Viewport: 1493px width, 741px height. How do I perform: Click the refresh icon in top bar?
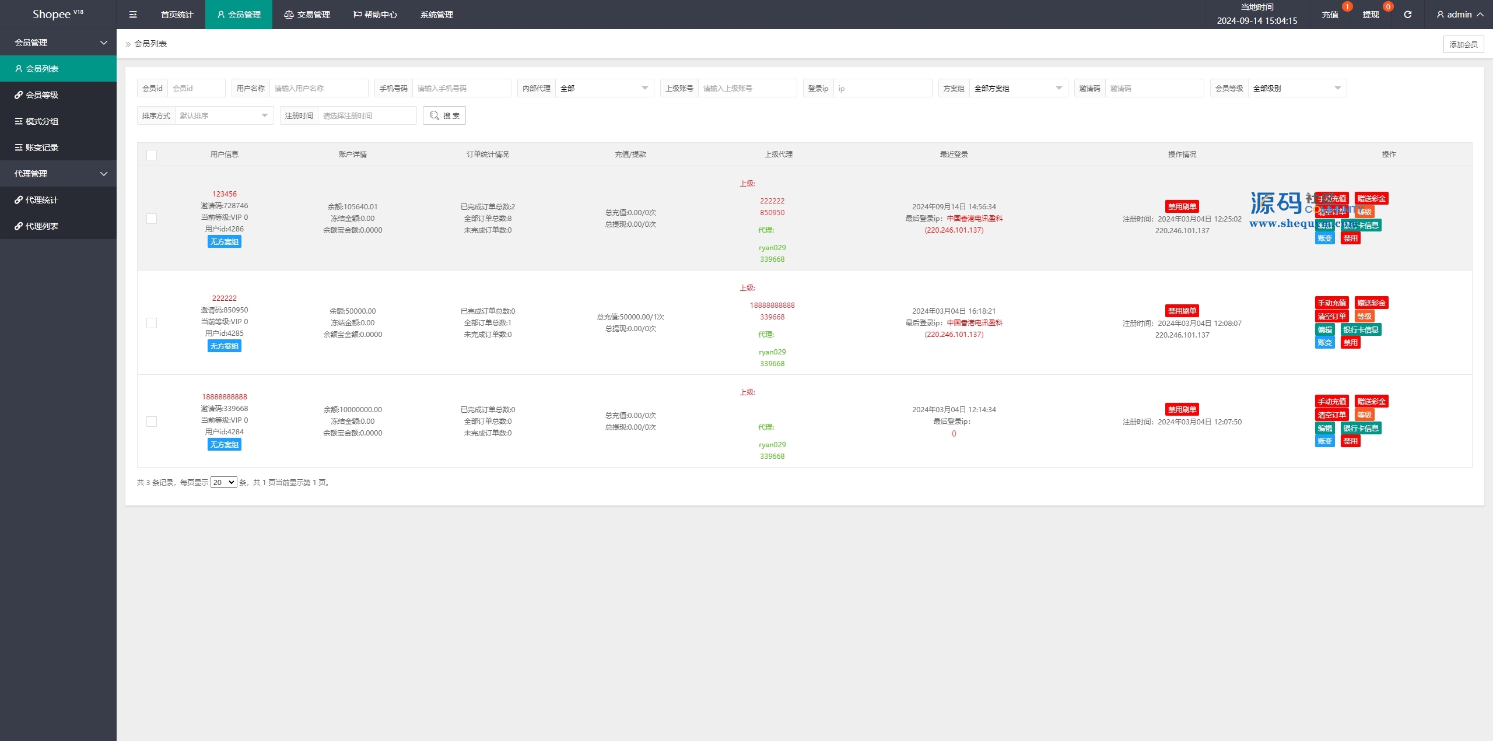(1407, 15)
